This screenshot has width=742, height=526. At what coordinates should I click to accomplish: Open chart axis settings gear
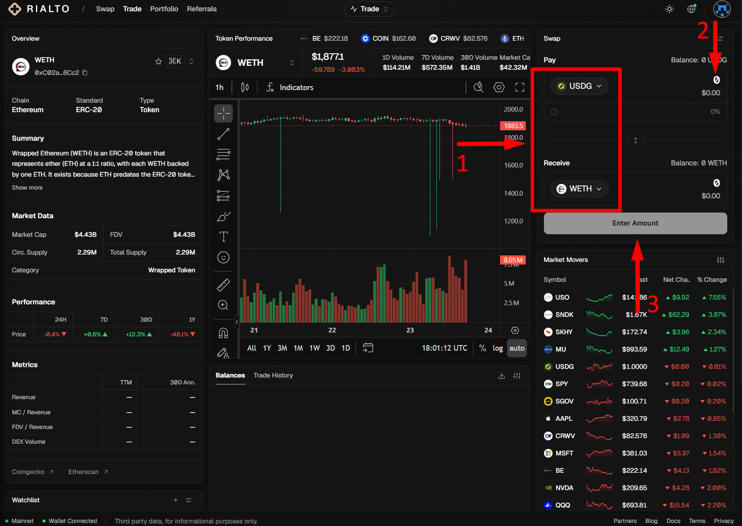pyautogui.click(x=515, y=330)
